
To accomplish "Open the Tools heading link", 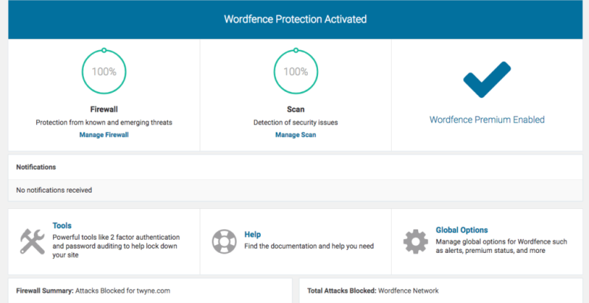I will [62, 225].
